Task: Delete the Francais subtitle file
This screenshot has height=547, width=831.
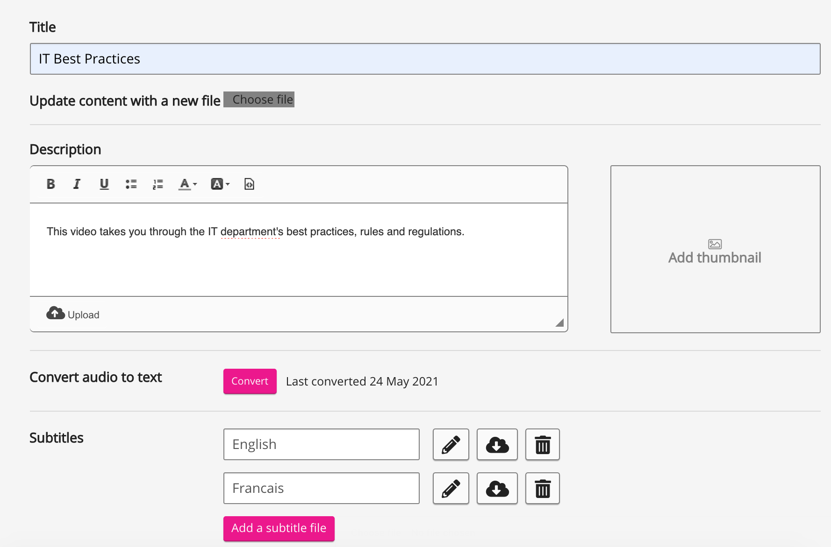Action: click(x=542, y=488)
